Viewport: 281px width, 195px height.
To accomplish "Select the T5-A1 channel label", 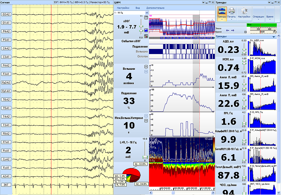I will tap(6, 108).
